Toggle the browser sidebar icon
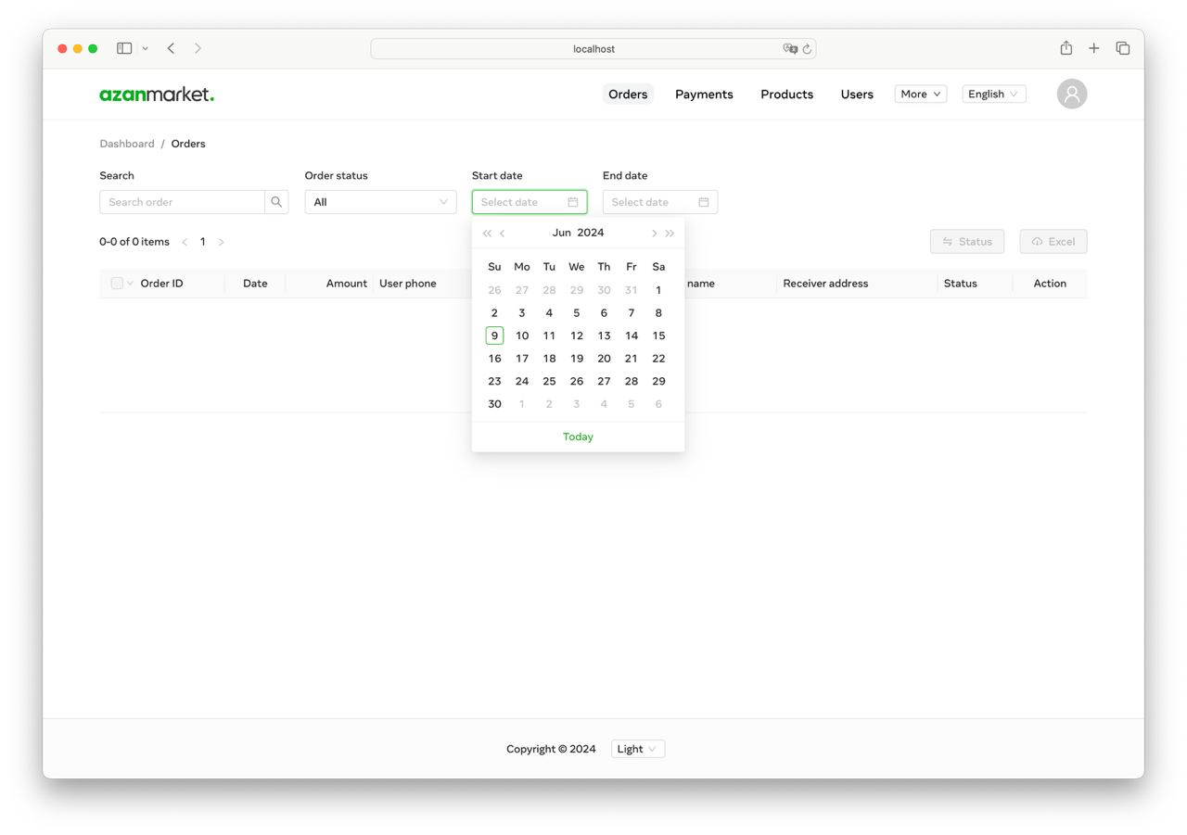The height and width of the screenshot is (835, 1187). [x=124, y=47]
